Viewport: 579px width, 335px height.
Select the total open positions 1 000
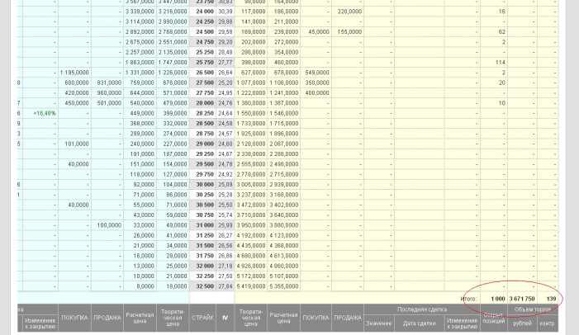click(498, 299)
